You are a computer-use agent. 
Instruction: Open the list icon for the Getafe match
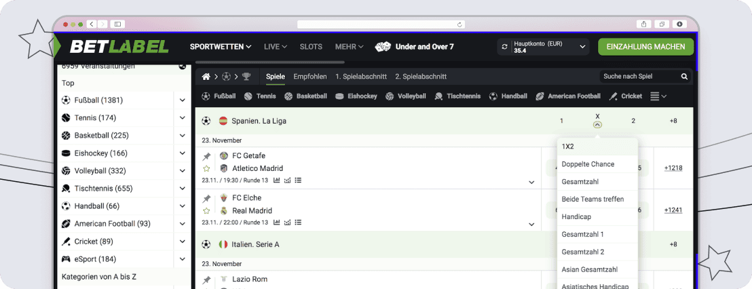point(298,180)
